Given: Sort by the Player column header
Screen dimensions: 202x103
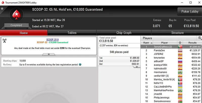Looking at the screenshot, I should (x=164, y=43).
